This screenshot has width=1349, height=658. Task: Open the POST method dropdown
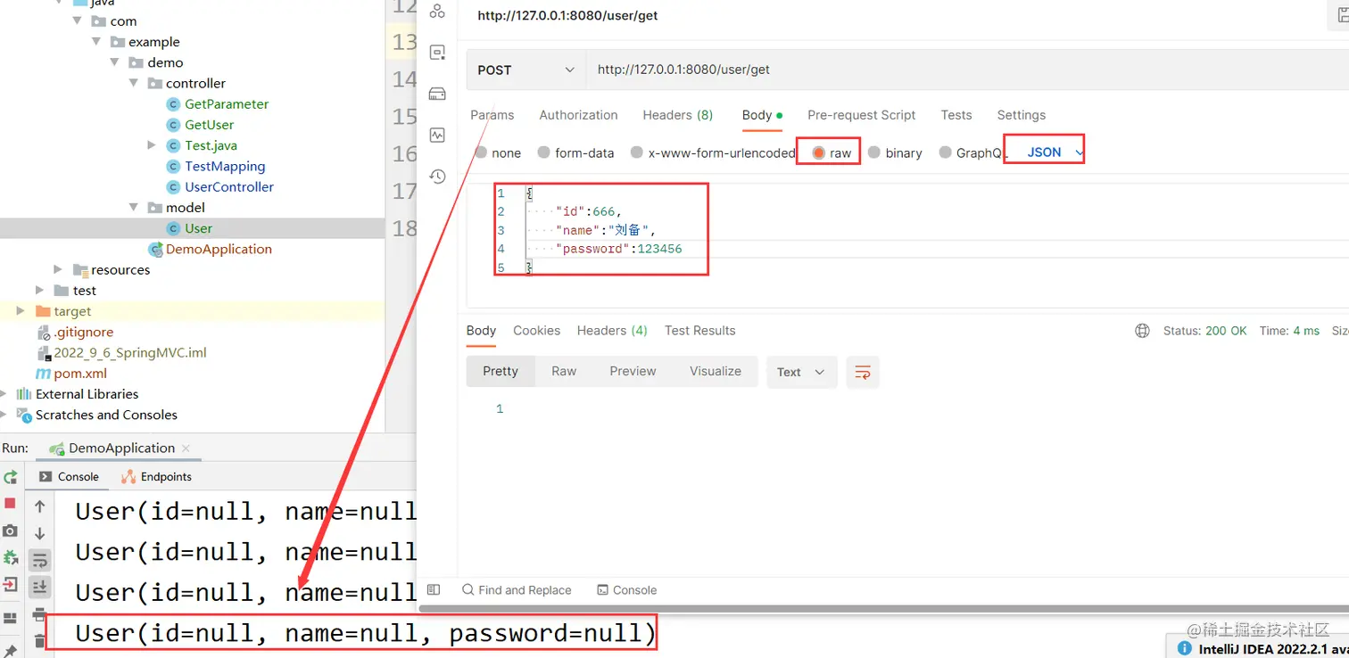[526, 70]
